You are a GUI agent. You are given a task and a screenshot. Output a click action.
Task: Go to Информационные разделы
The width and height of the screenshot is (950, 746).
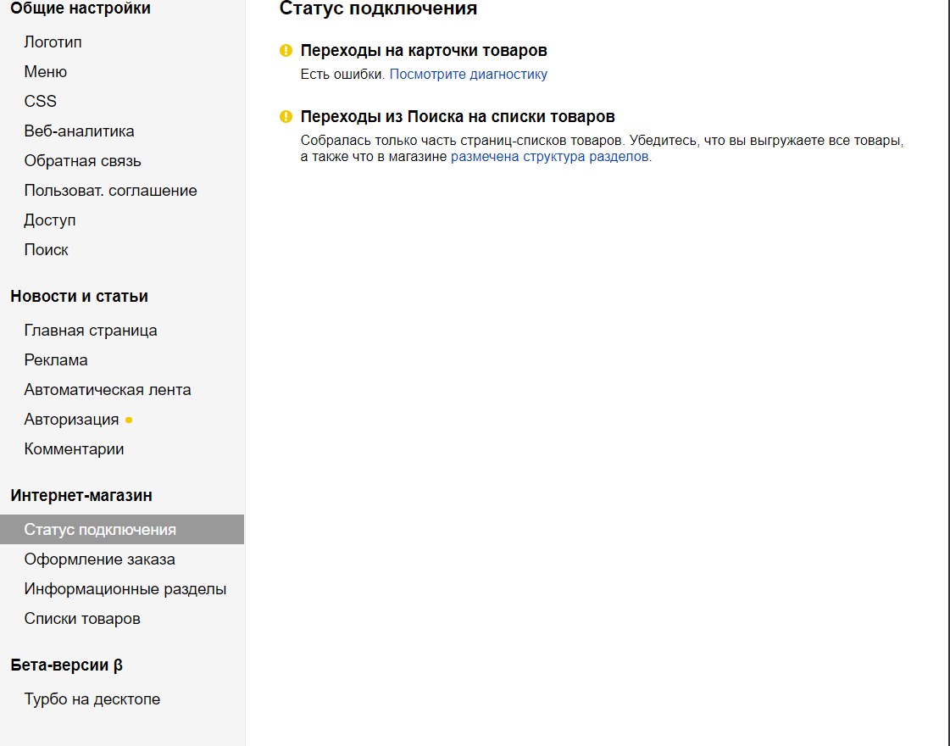point(125,589)
